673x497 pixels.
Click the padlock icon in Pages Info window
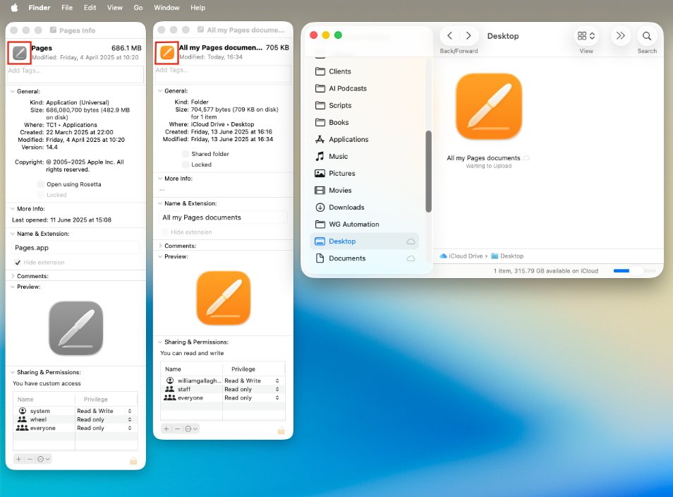tap(133, 459)
